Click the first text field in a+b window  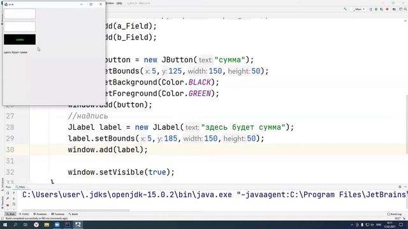[20, 14]
